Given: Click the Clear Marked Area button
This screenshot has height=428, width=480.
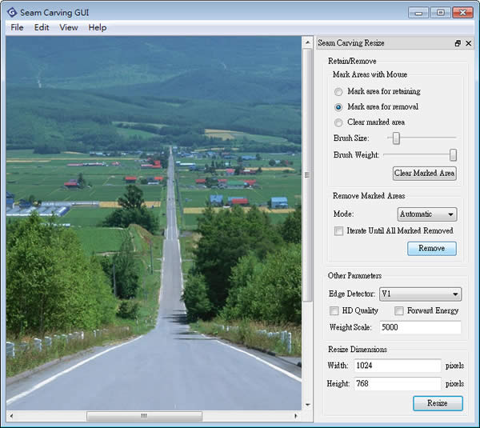Looking at the screenshot, I should (425, 174).
